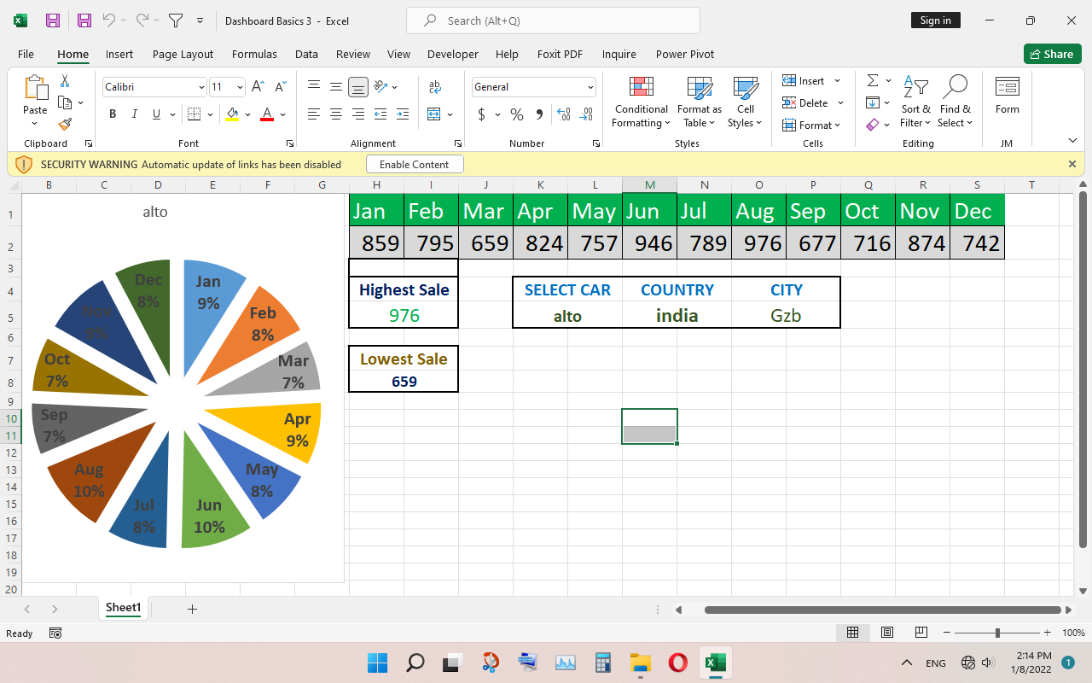
Task: Switch to the Power Pivot tab
Action: tap(684, 54)
